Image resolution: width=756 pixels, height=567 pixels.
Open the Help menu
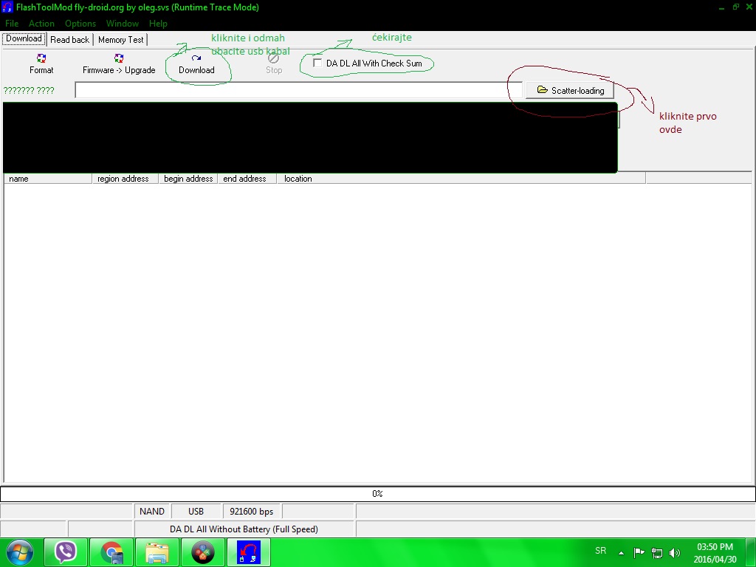[x=158, y=23]
